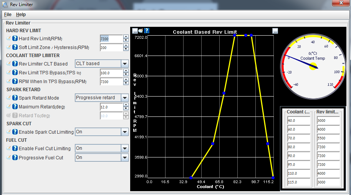This screenshot has height=195, width=351.
Task: Open the Rev Limiter CLT Based dropdown
Action: click(x=125, y=64)
